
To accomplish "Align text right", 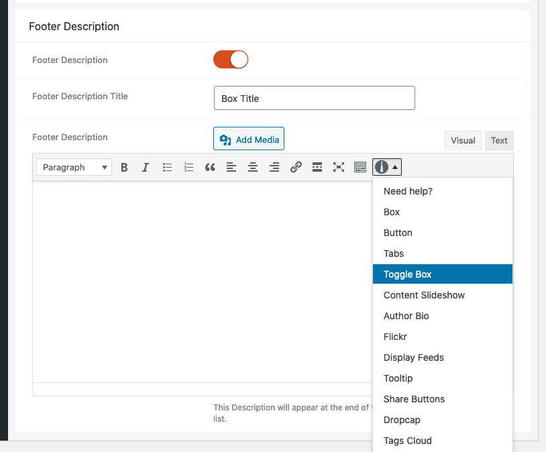I will coord(274,168).
